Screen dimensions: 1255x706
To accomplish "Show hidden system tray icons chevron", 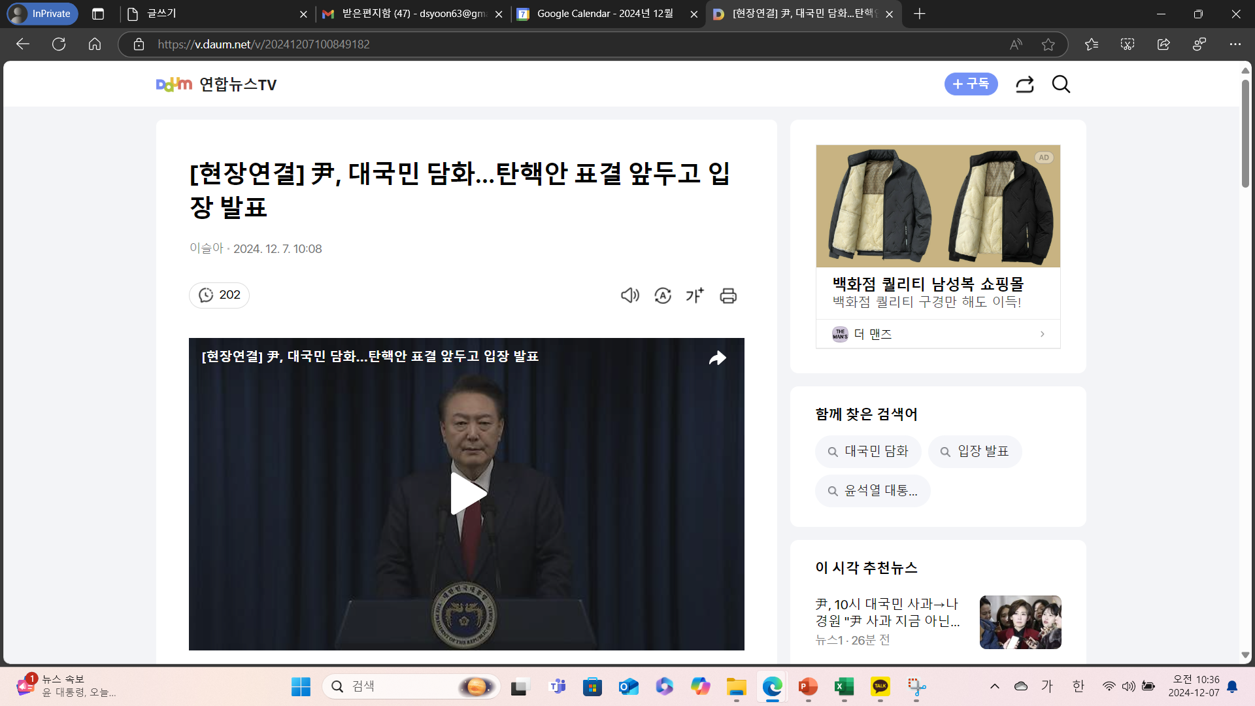I will pyautogui.click(x=995, y=686).
